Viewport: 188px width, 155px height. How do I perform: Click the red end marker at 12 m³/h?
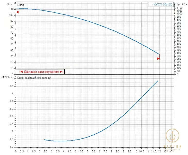pyautogui.click(x=158, y=59)
